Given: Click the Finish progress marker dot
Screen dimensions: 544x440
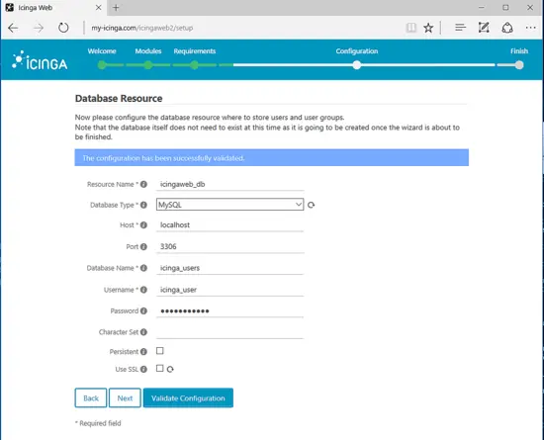Looking at the screenshot, I should click(x=519, y=65).
